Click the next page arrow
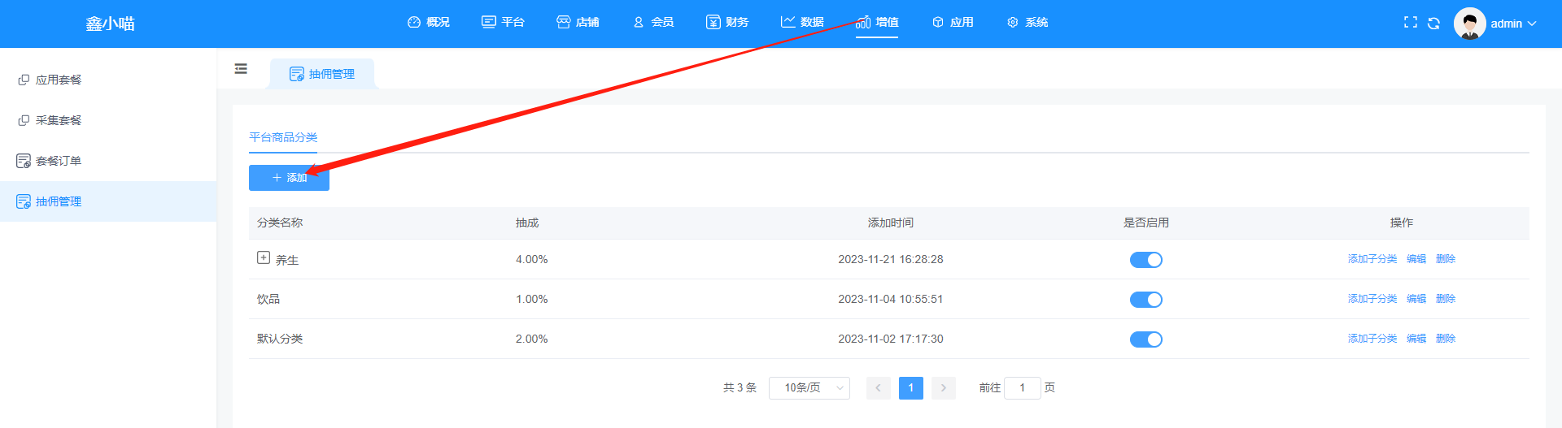This screenshot has width=1562, height=428. [x=944, y=388]
